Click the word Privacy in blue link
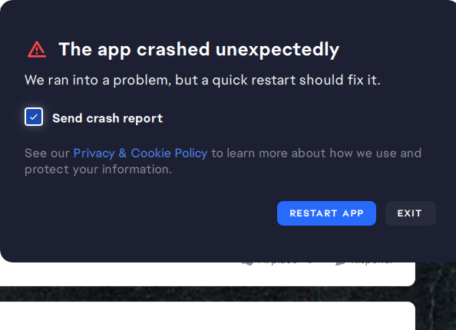The width and height of the screenshot is (456, 330). 94,153
